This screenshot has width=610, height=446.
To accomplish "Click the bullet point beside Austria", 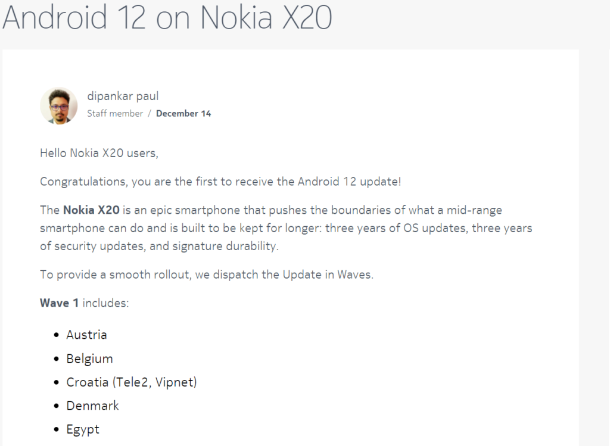I will coord(57,335).
